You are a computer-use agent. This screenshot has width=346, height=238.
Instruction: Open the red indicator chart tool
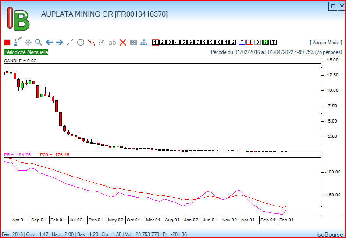91,42
